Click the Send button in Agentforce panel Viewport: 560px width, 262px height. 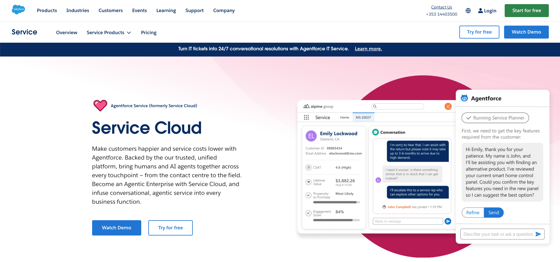coord(493,213)
